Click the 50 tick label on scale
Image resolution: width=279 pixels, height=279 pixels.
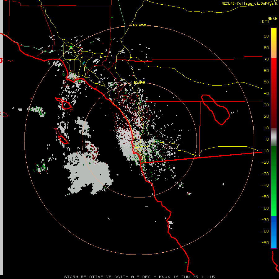pyautogui.click(x=266, y=82)
